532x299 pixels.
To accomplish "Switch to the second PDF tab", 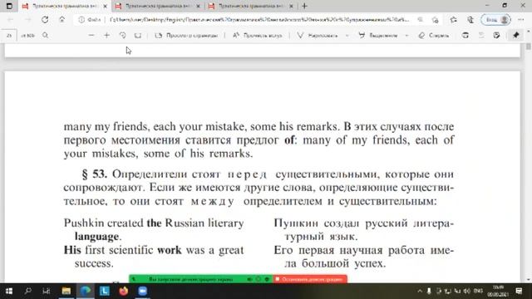I will pos(157,6).
